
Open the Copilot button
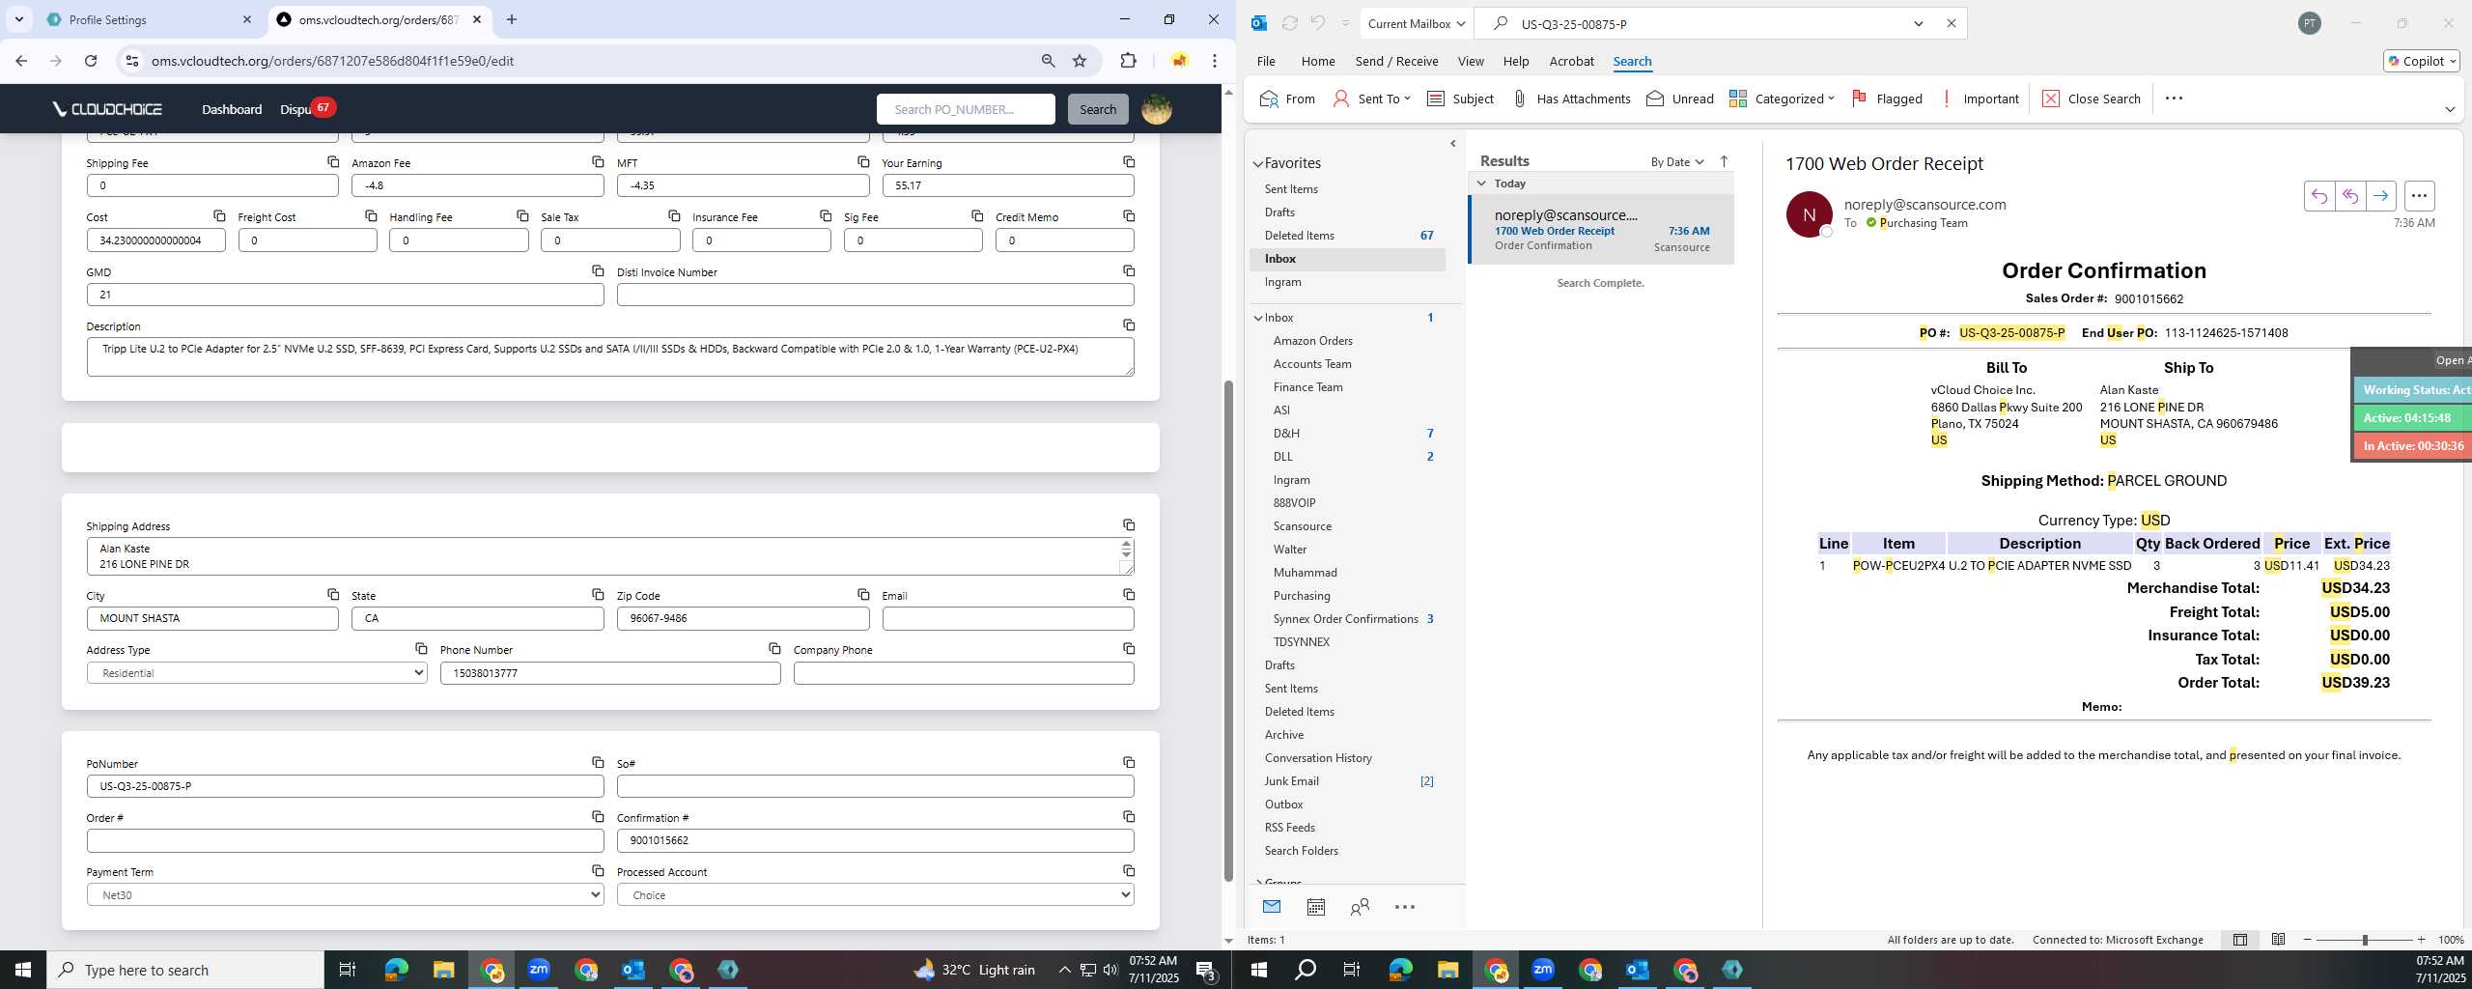2421,61
